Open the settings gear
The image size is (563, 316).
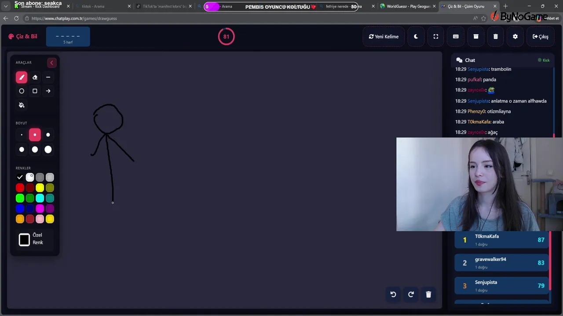(x=515, y=36)
